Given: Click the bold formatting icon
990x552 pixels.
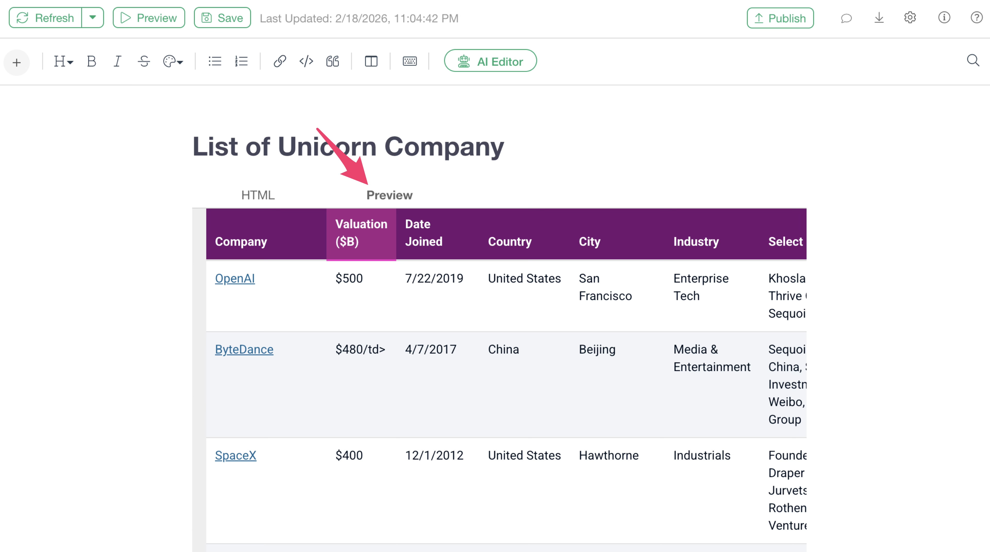Looking at the screenshot, I should point(91,62).
